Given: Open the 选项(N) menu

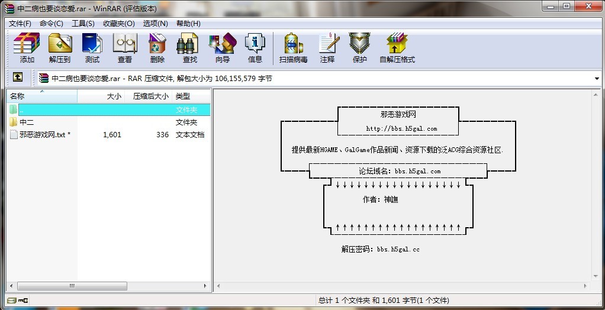Looking at the screenshot, I should pos(156,24).
